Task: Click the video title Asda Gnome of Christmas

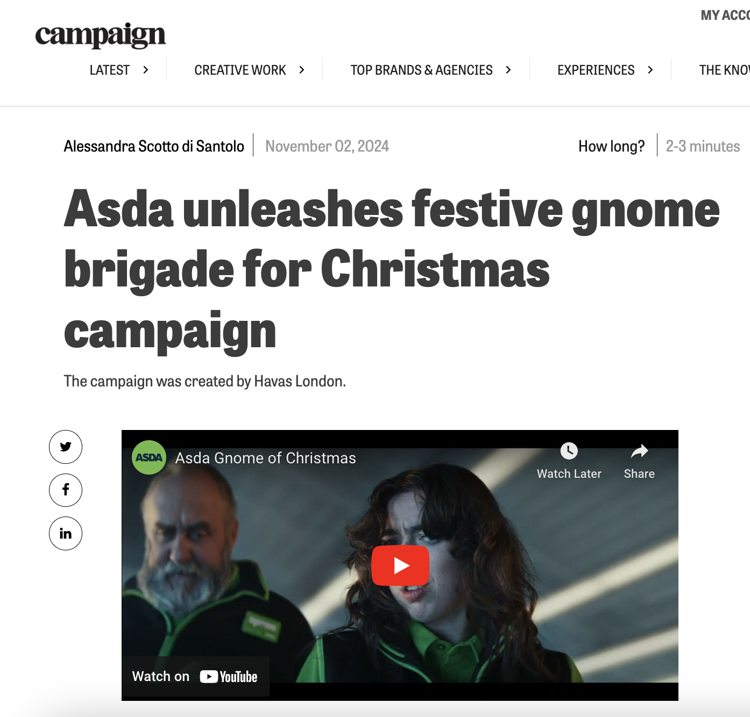Action: (x=266, y=458)
